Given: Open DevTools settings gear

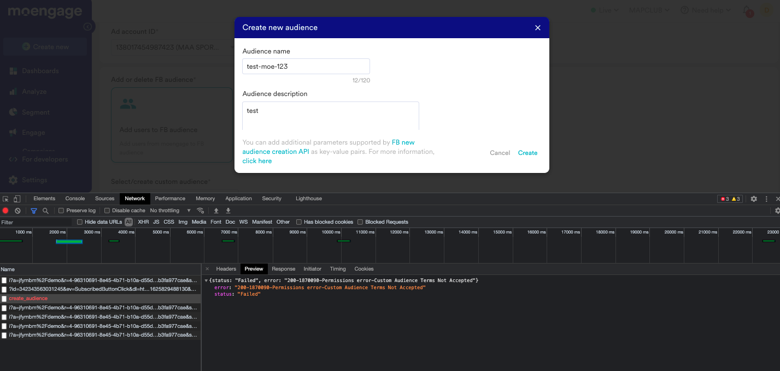Looking at the screenshot, I should (x=754, y=199).
